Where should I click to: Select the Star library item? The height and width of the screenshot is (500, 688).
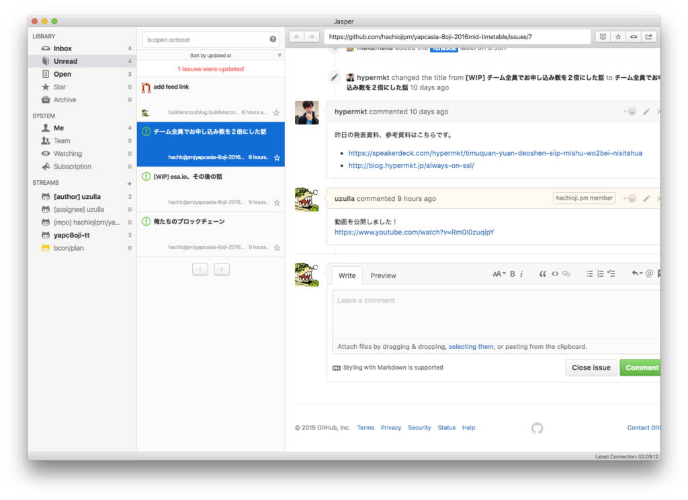click(82, 87)
